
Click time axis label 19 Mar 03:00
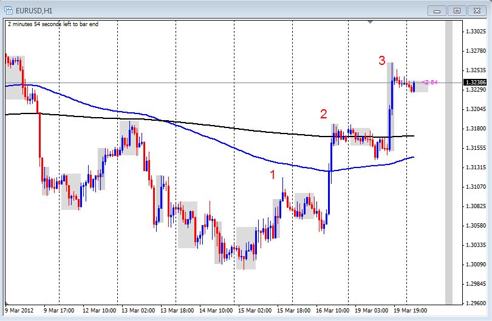(x=372, y=310)
